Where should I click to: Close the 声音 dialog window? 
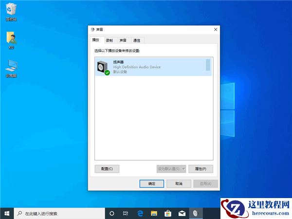tap(216, 29)
